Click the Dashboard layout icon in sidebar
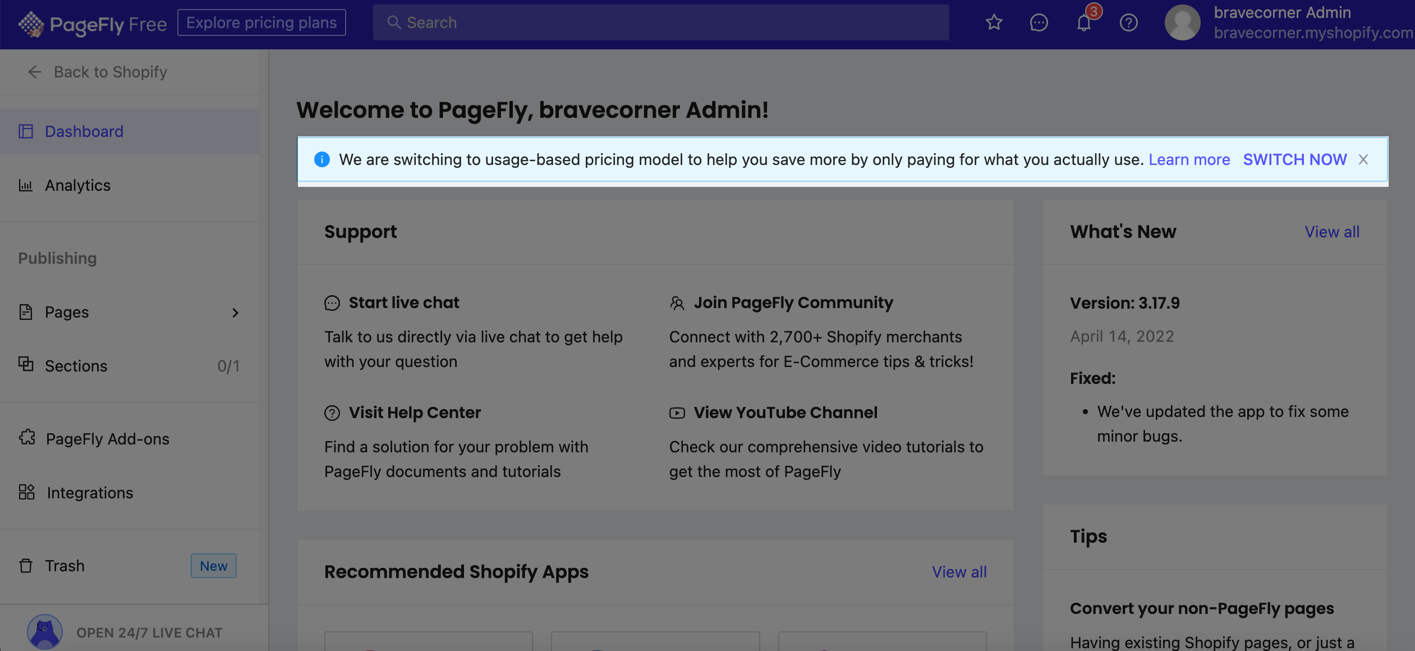 (26, 131)
